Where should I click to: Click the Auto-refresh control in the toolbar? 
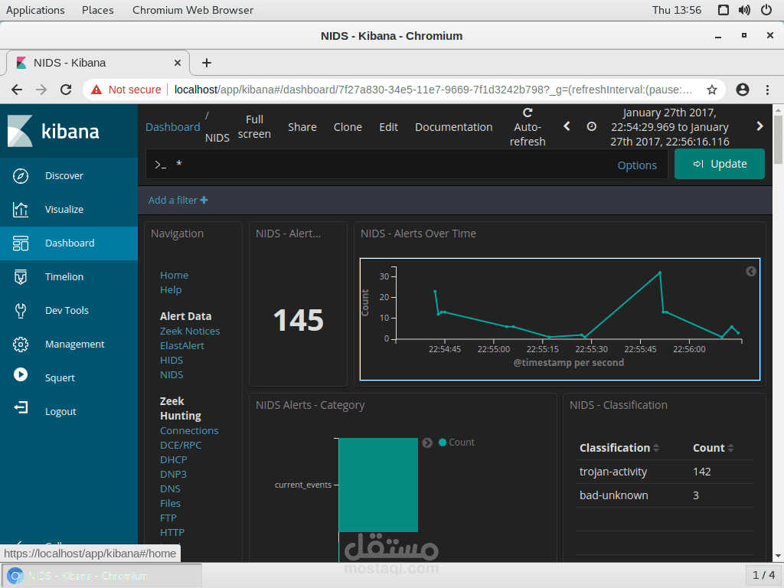[x=528, y=126]
